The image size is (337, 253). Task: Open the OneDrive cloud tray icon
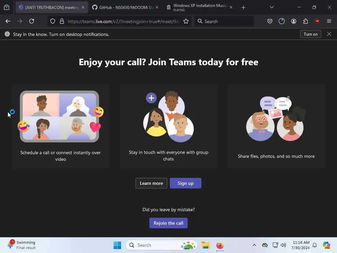[x=265, y=245]
